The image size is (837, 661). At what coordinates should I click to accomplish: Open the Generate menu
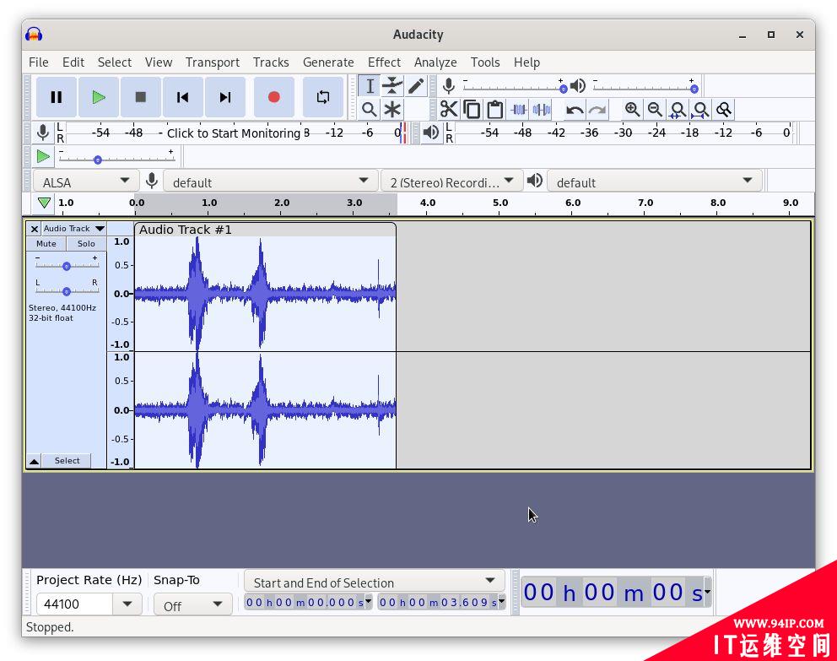(328, 62)
